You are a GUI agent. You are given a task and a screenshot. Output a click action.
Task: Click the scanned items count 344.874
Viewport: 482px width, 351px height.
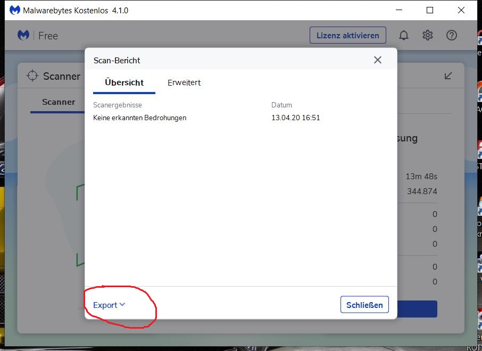pos(422,191)
